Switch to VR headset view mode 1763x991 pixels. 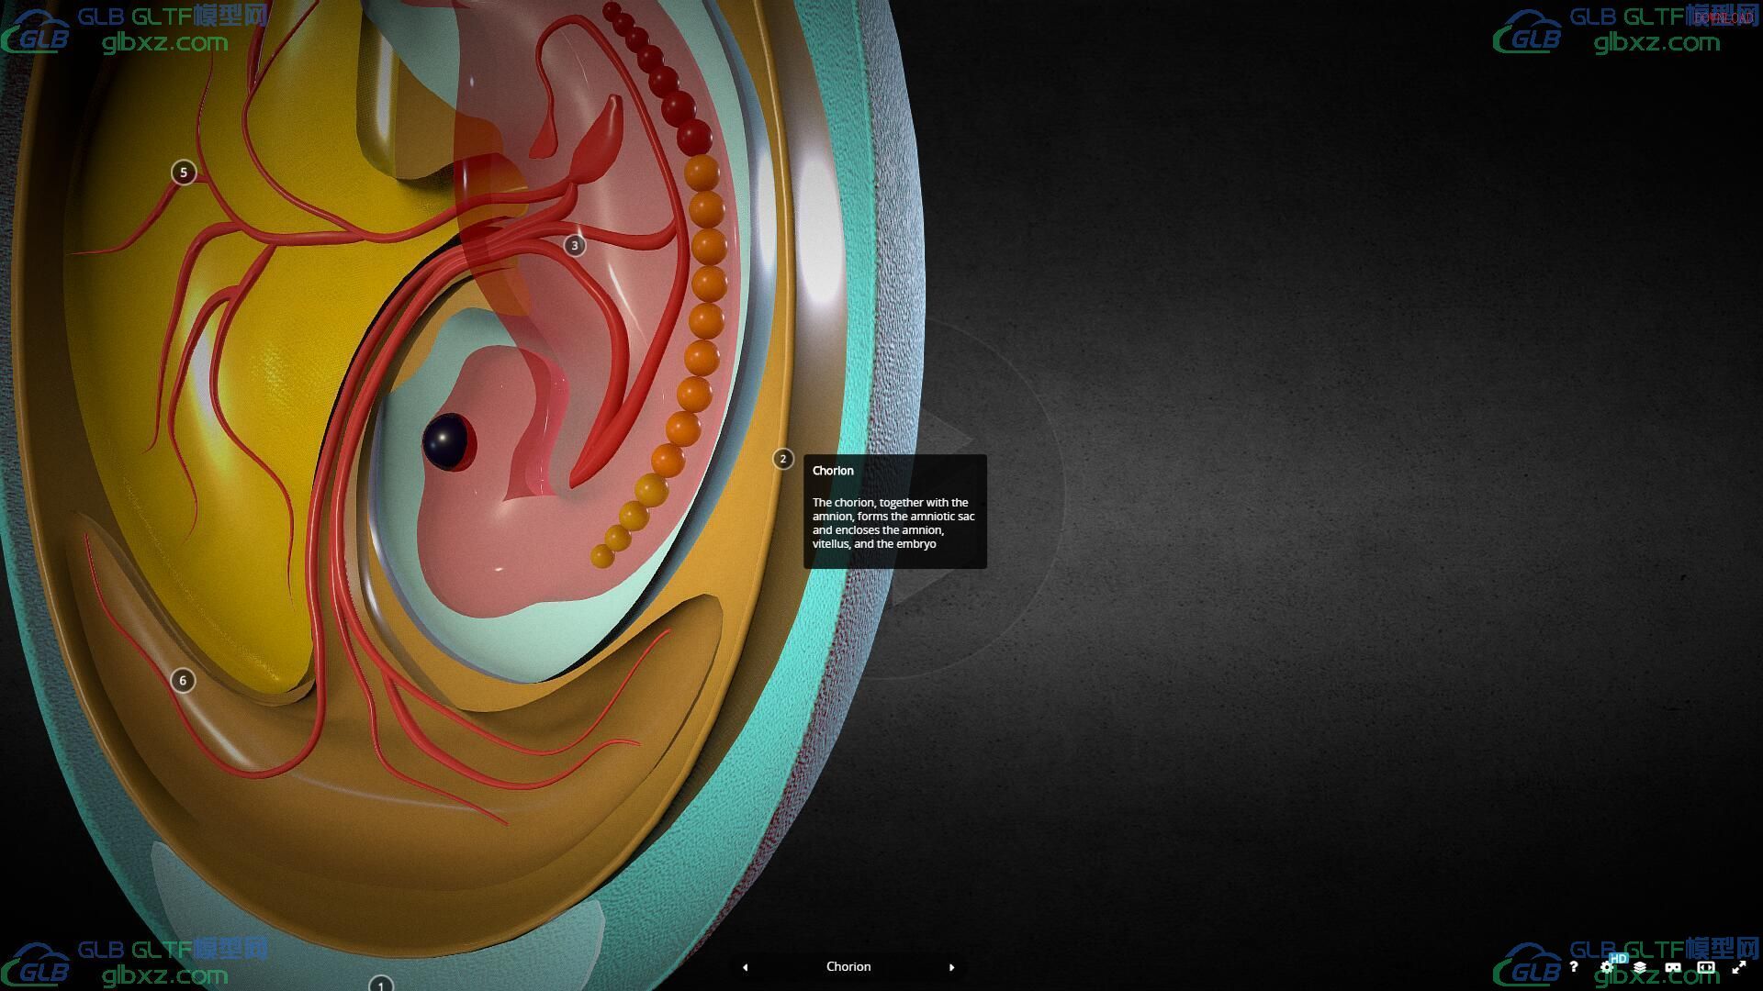pos(1673,966)
